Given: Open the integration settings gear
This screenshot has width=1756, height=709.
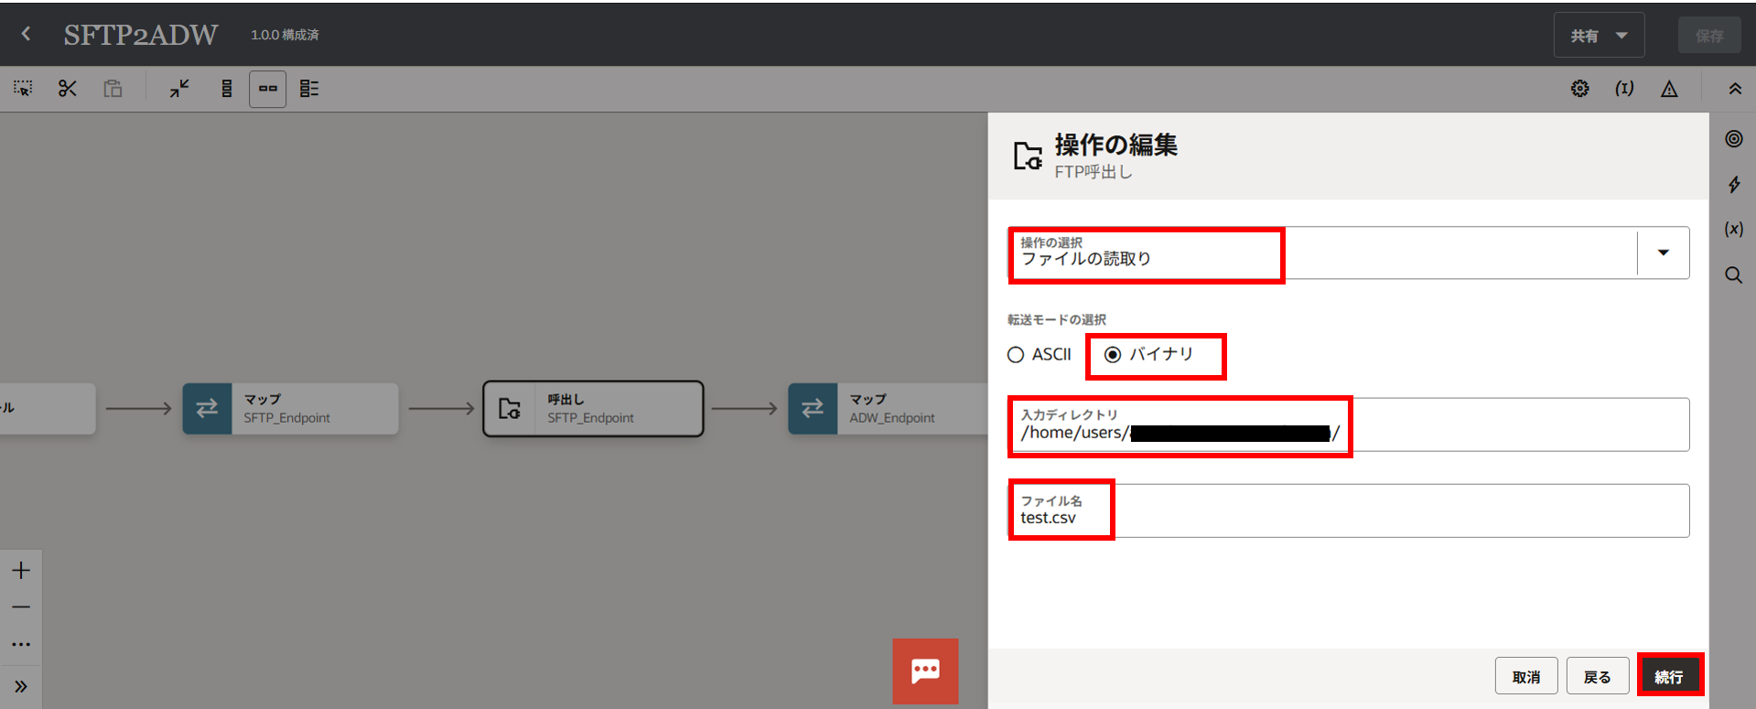Looking at the screenshot, I should [x=1580, y=89].
